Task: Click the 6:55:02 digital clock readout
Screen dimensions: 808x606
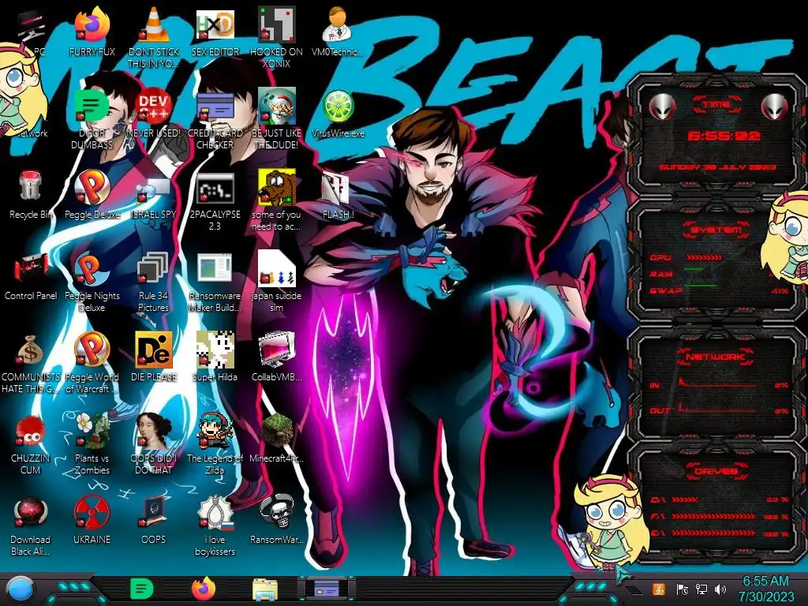Action: (x=724, y=137)
